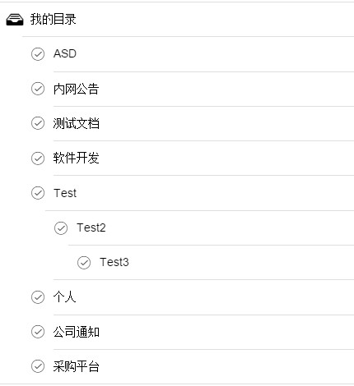
Task: Click the inbox tray icon beside 我的目录
Action: [15, 20]
